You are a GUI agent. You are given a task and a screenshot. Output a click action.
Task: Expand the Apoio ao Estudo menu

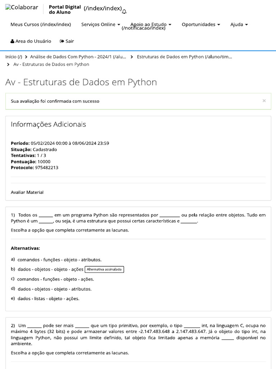tap(151, 25)
